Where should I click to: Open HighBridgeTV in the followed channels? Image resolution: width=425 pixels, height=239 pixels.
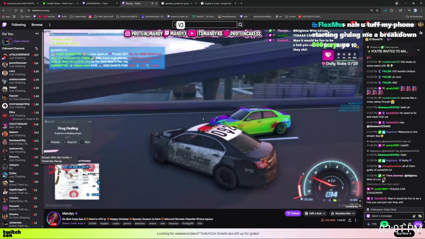tap(22, 191)
